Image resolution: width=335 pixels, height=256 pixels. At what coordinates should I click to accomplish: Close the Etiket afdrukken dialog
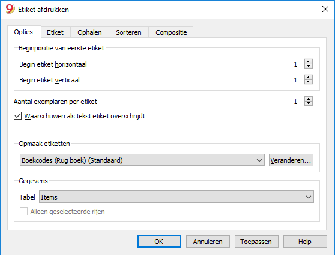tap(325, 9)
